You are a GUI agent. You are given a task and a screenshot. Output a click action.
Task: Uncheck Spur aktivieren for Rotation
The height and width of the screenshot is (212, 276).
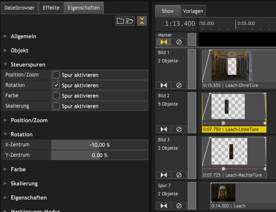(x=56, y=85)
